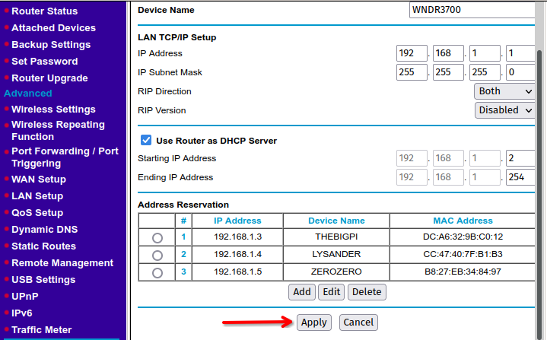Go to Backup Settings
The height and width of the screenshot is (340, 547).
pos(51,45)
